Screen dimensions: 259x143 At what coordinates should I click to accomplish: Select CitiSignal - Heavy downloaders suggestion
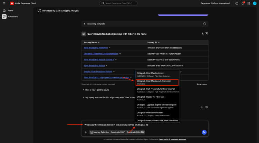tap(157, 114)
